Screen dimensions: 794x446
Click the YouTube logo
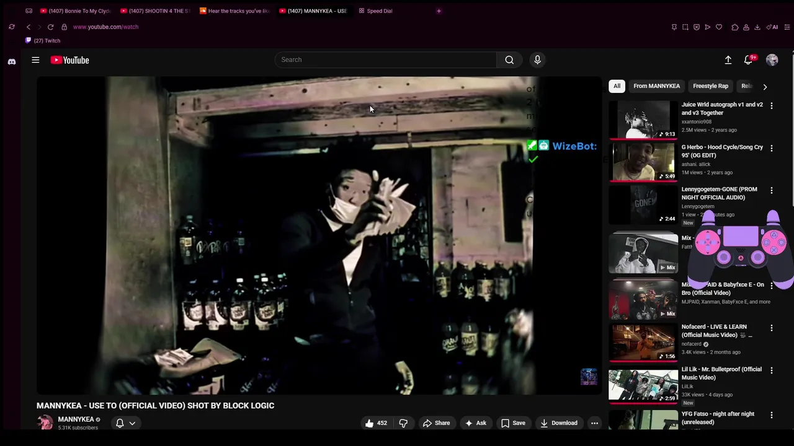pos(70,60)
